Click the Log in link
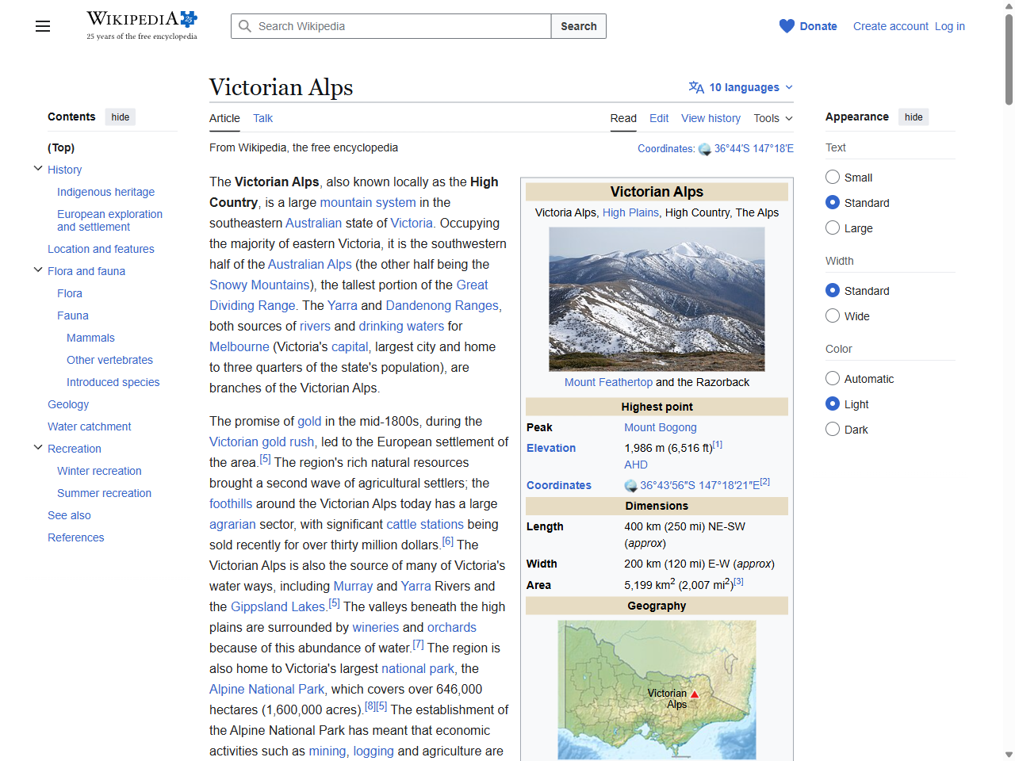This screenshot has height=761, width=1015. pyautogui.click(x=950, y=26)
